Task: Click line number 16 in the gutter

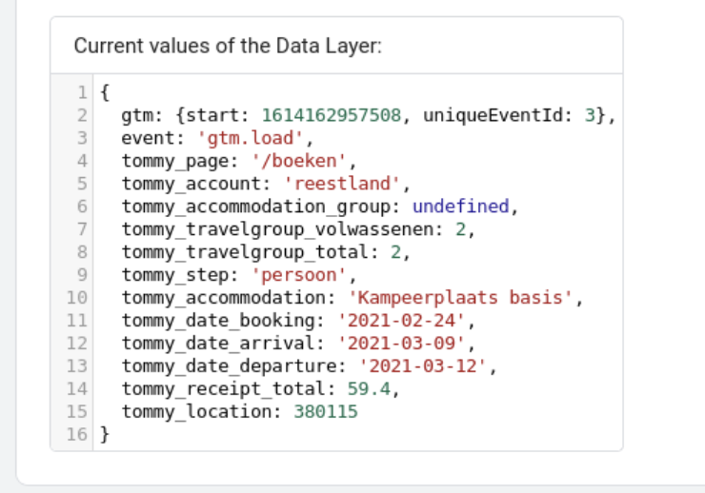Action: [x=77, y=435]
